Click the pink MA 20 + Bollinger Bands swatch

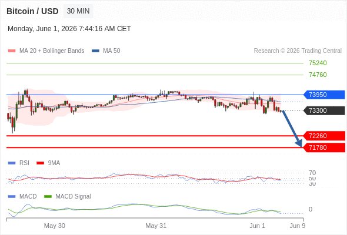pos(12,51)
